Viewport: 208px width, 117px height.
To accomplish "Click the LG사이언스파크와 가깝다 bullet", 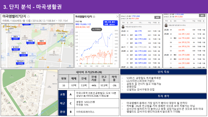I will (x=140, y=81).
